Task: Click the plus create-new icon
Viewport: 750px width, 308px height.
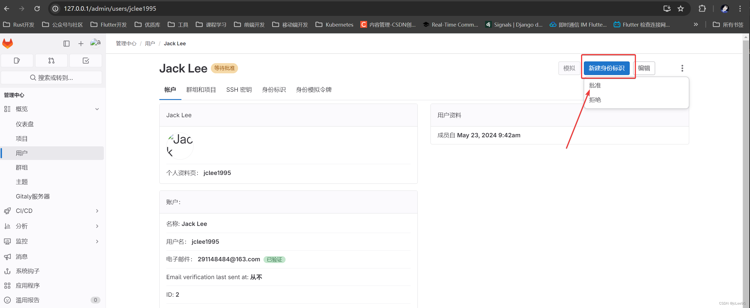Action: point(81,44)
